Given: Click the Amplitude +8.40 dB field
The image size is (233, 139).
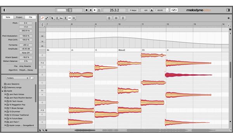Looking at the screenshot, I should pyautogui.click(x=26, y=49).
